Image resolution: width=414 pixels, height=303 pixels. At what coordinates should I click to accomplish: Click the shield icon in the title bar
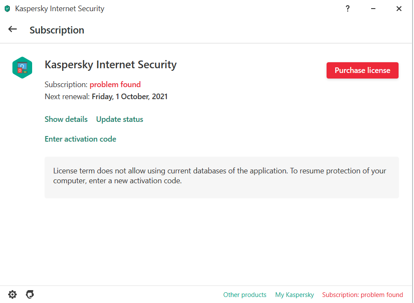click(7, 9)
